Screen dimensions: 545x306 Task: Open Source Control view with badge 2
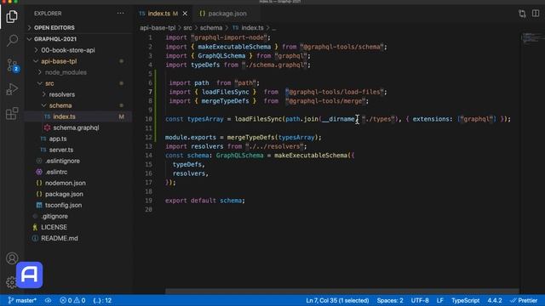tap(13, 65)
